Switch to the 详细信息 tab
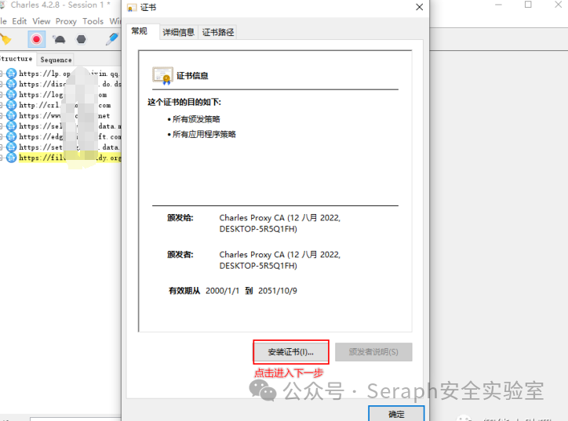The width and height of the screenshot is (568, 421). point(179,32)
